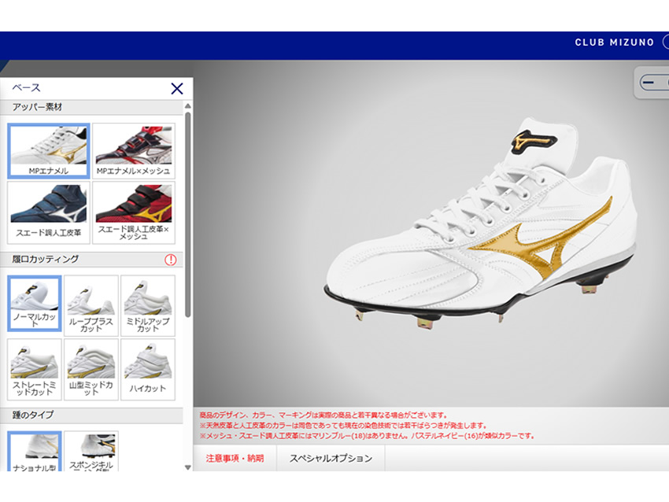Choose スポンジキル heel type
This screenshot has width=669, height=502.
click(x=91, y=451)
